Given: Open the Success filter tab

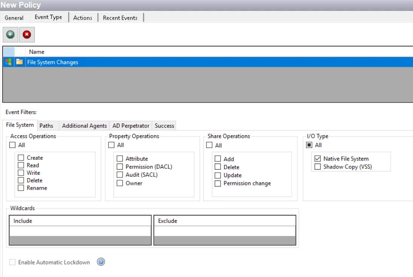Looking at the screenshot, I should pyautogui.click(x=164, y=126).
